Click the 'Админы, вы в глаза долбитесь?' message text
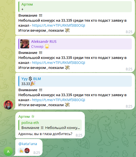The image size is (136, 157). point(45,134)
